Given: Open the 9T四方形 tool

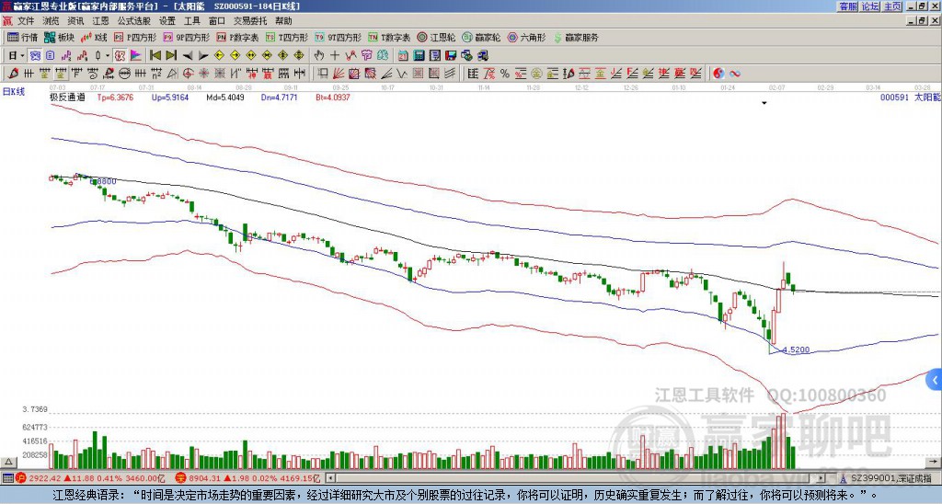Looking at the screenshot, I should point(338,37).
